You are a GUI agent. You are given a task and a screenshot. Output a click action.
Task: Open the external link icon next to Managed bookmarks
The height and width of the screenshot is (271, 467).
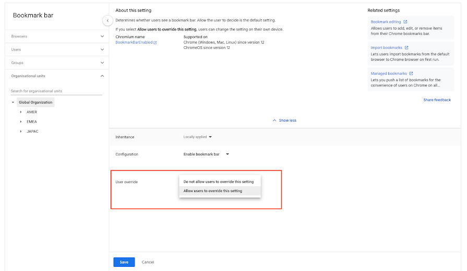[411, 73]
